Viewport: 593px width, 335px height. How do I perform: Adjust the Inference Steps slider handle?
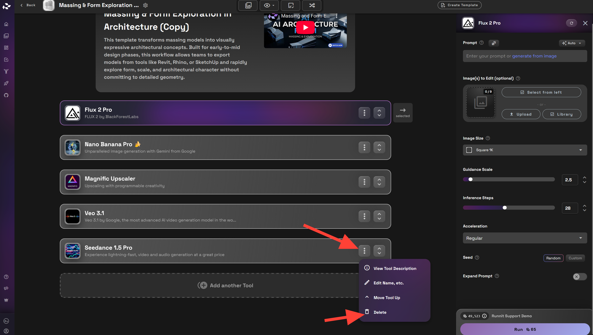[505, 208]
